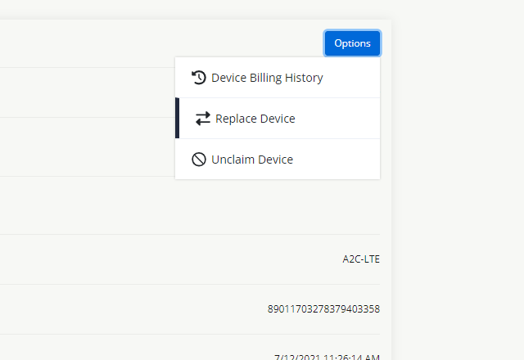
Task: Click the "Unclaim Device" label text
Action: click(x=252, y=160)
